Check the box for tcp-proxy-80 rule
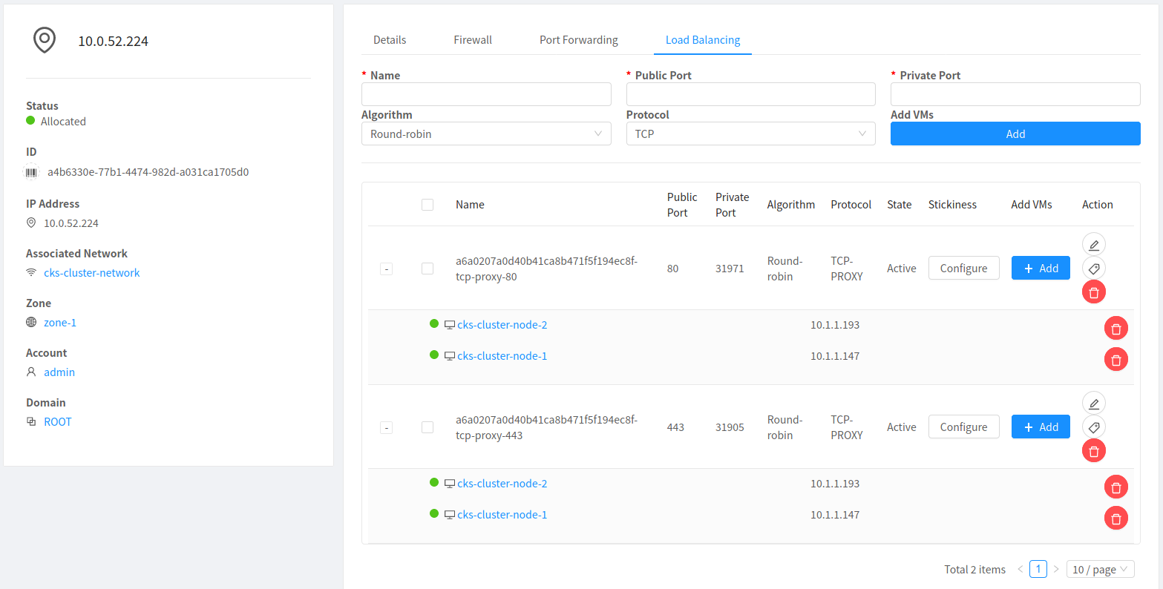 click(427, 269)
